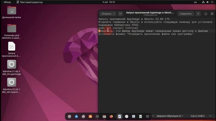Show all applications grid in the dock
Screen dimensions: 216x121
(x=147, y=116)
